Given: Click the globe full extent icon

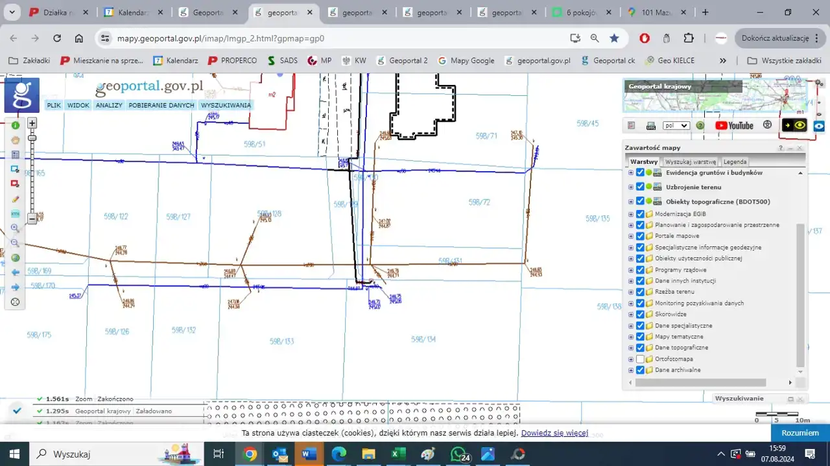Looking at the screenshot, I should pyautogui.click(x=16, y=257).
